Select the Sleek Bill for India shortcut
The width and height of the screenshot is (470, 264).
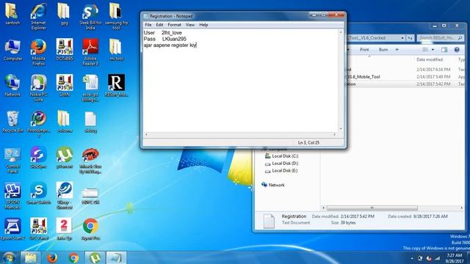(90, 16)
